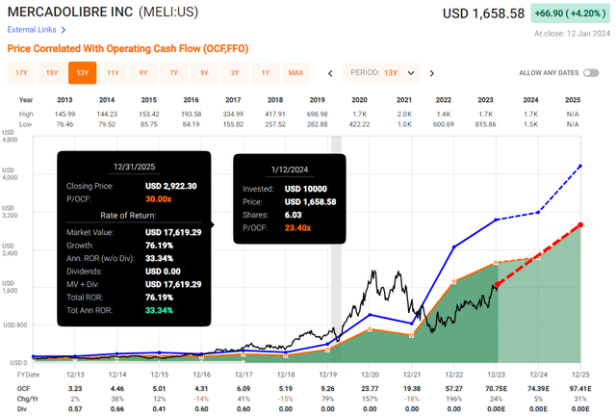Screen dimensions: 616x417
Task: Click the 12/19 FY Date label
Action: (327, 375)
